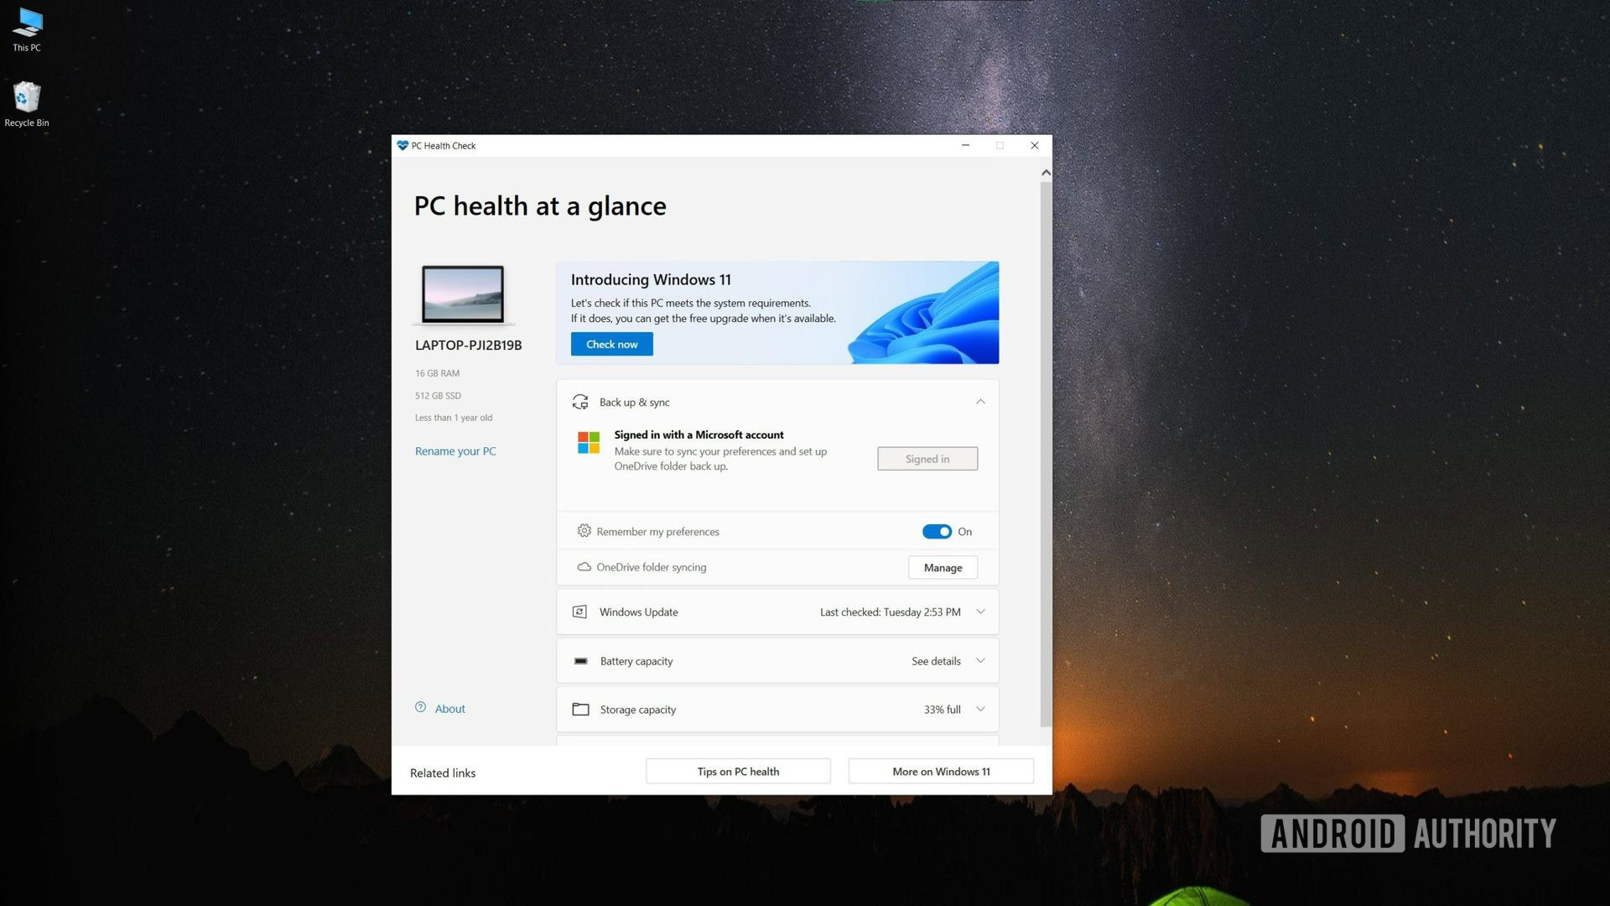Expand the Windows Update section
This screenshot has width=1610, height=906.
pos(979,611)
